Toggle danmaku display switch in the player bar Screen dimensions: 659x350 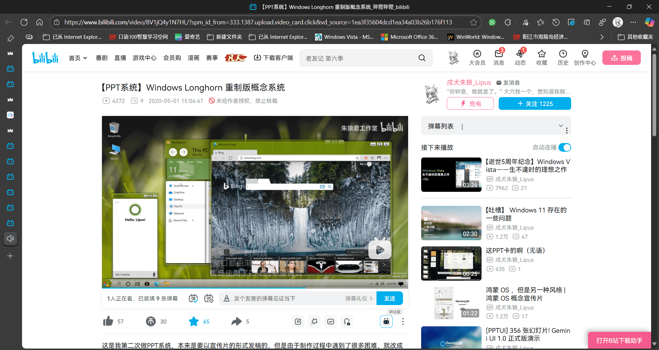[193, 298]
